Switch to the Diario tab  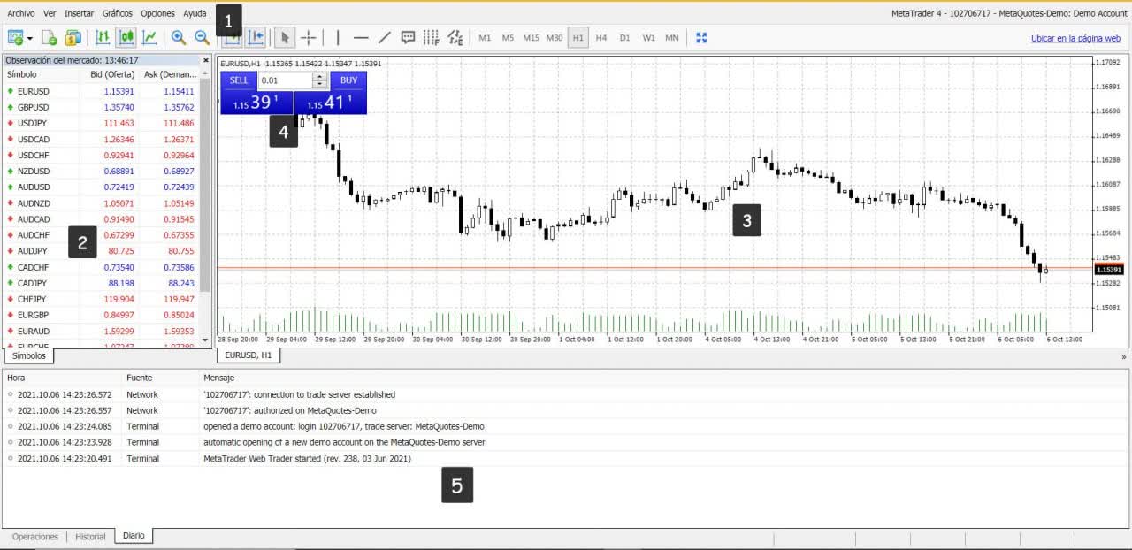pyautogui.click(x=134, y=536)
